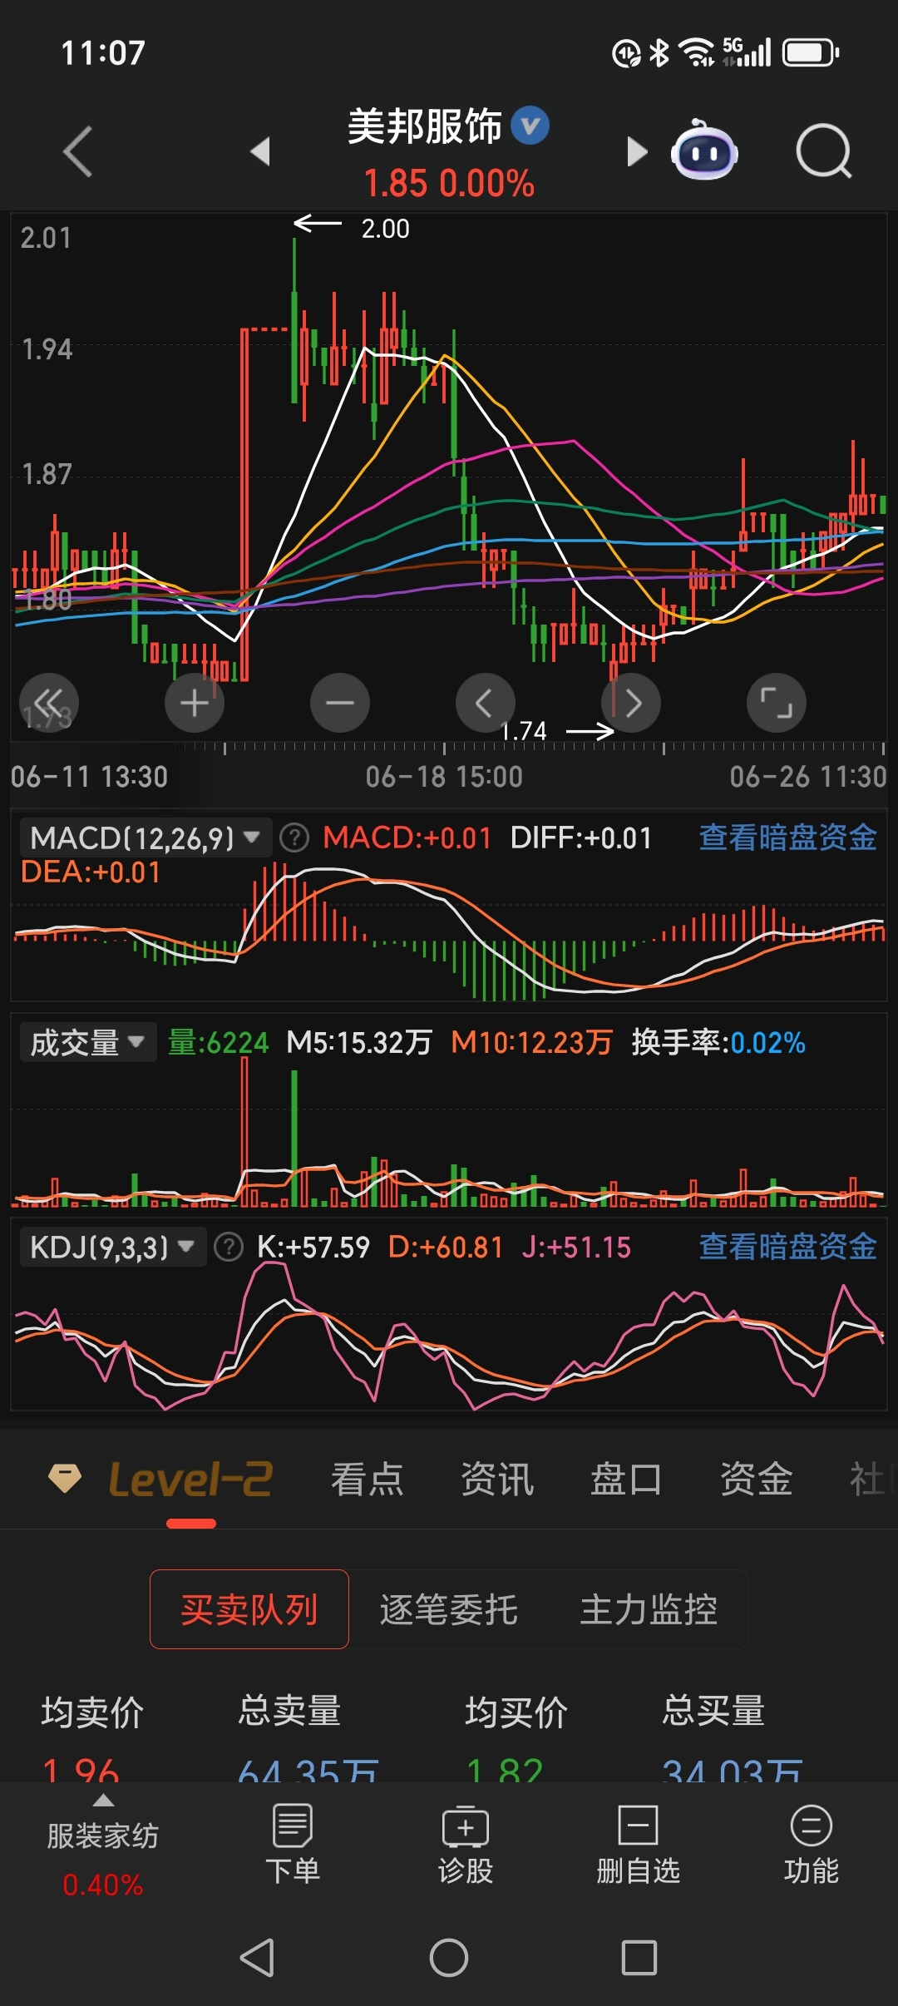Tap DIFF:+0.01 value
898x2006 pixels.
(x=580, y=837)
